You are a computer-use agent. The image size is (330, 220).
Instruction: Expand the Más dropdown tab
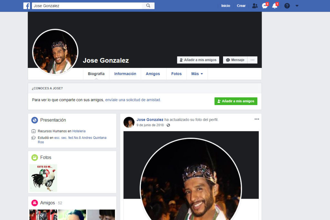click(197, 74)
